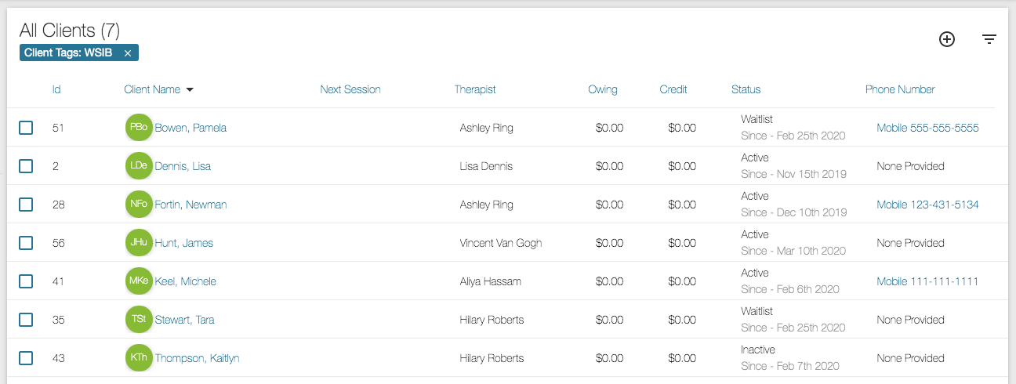This screenshot has height=384, width=1016.
Task: Check the box for client Id 51
Action: pyautogui.click(x=26, y=128)
